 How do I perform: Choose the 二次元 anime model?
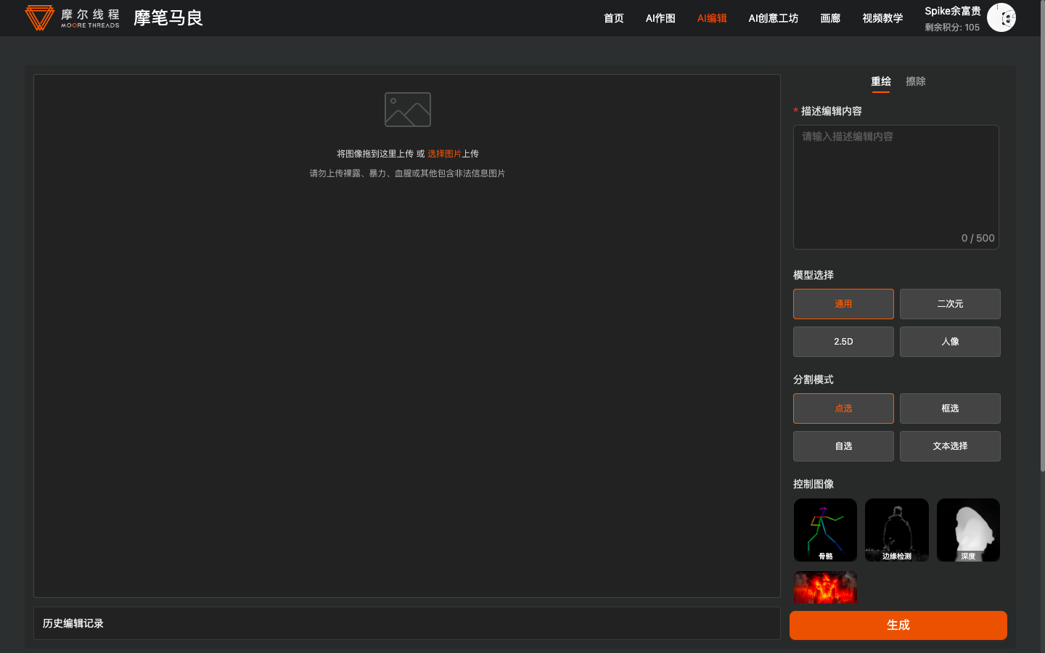[950, 304]
